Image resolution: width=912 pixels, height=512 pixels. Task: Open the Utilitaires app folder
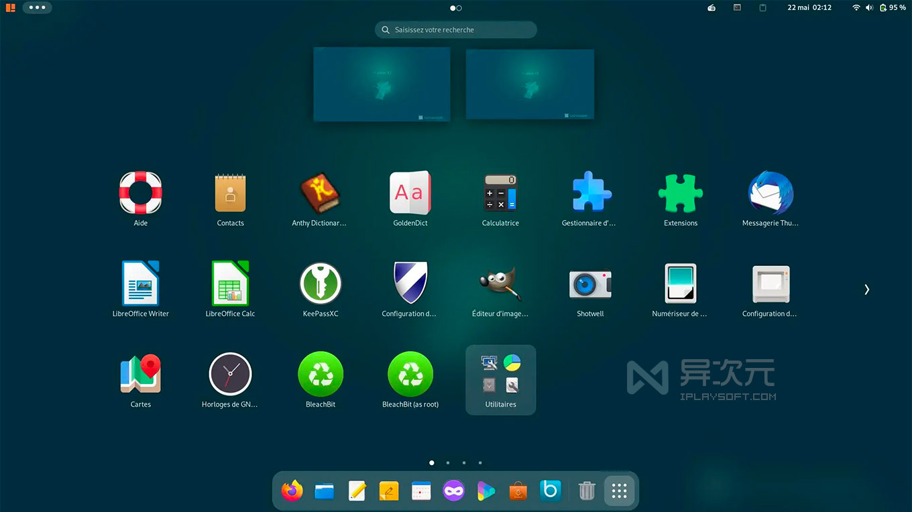tap(500, 373)
